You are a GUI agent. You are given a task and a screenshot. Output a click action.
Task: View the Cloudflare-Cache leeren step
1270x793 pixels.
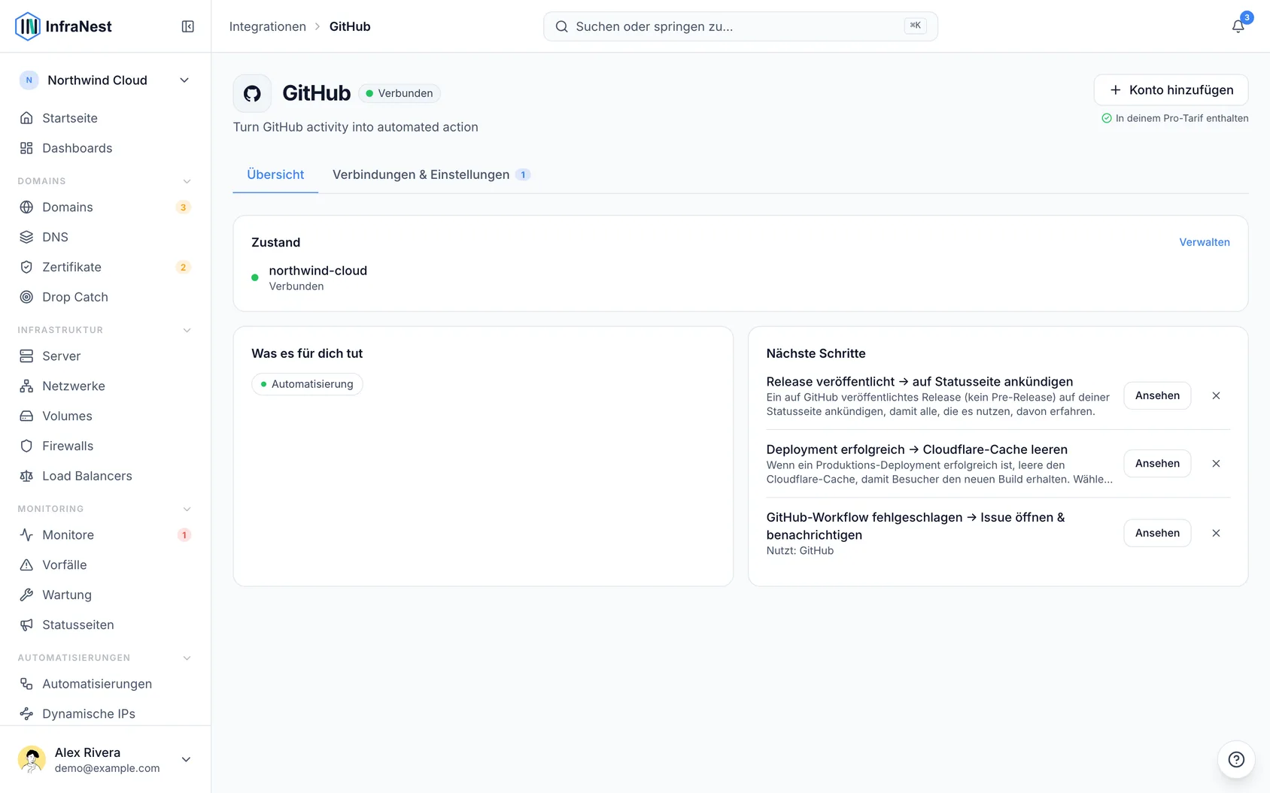point(1157,463)
